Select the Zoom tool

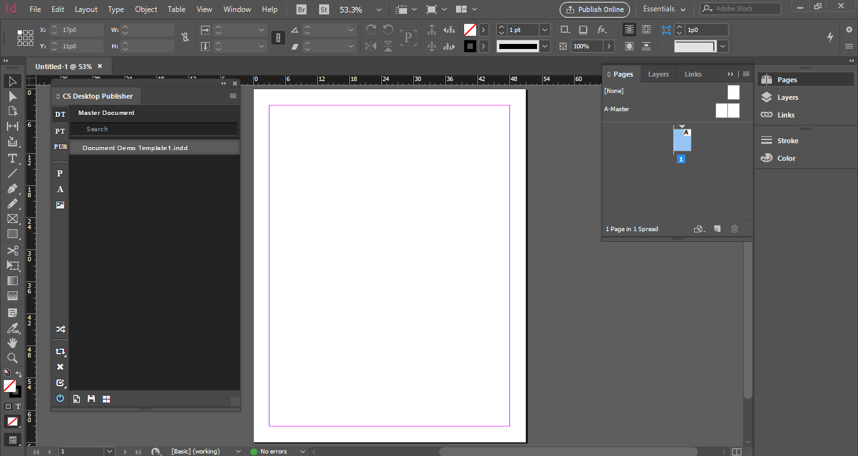tap(12, 358)
